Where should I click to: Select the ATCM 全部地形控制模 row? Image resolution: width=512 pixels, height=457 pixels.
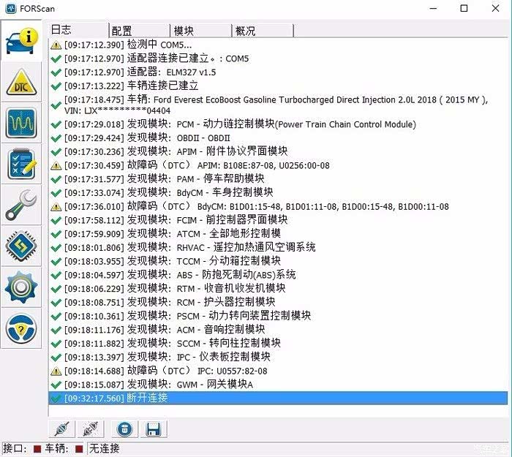tap(278, 234)
